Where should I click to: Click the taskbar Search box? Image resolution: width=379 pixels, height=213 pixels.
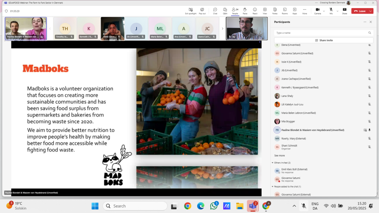[135, 206]
